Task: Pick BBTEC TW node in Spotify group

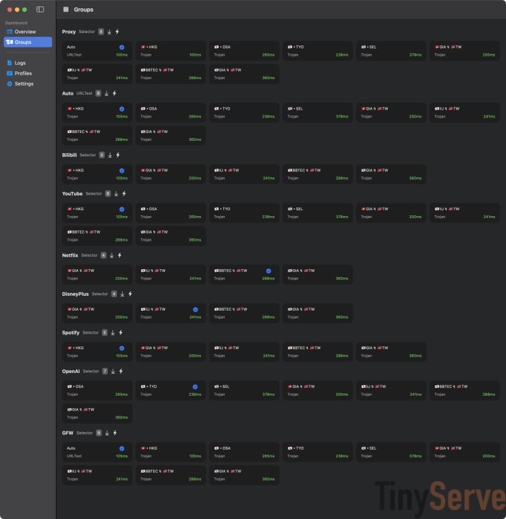Action: pyautogui.click(x=317, y=352)
